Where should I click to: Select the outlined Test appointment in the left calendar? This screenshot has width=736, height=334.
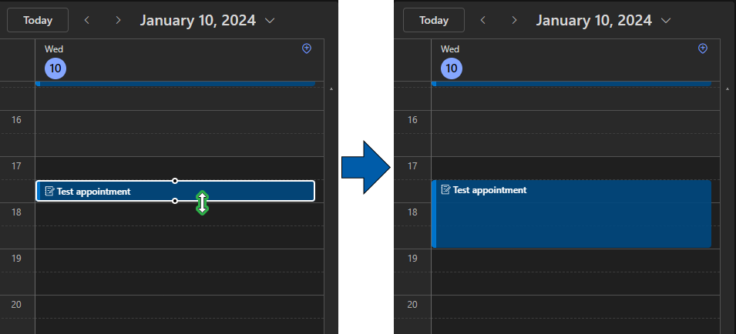coord(116,191)
